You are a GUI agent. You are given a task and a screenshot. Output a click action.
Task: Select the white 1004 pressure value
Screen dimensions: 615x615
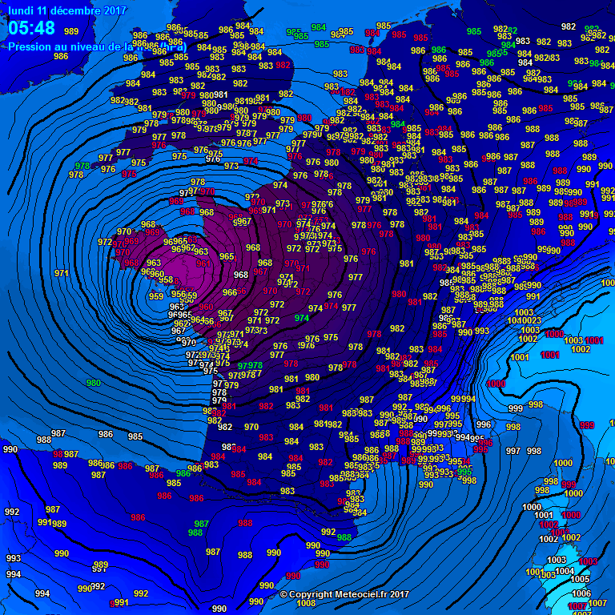[x=565, y=571]
